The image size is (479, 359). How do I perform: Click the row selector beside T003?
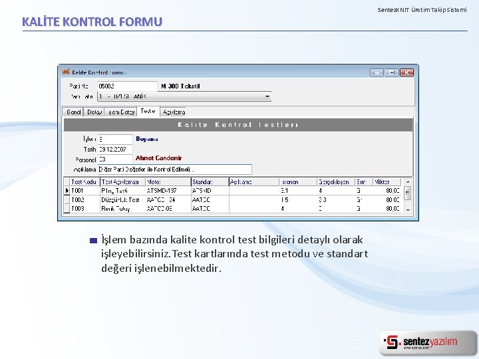[67, 209]
